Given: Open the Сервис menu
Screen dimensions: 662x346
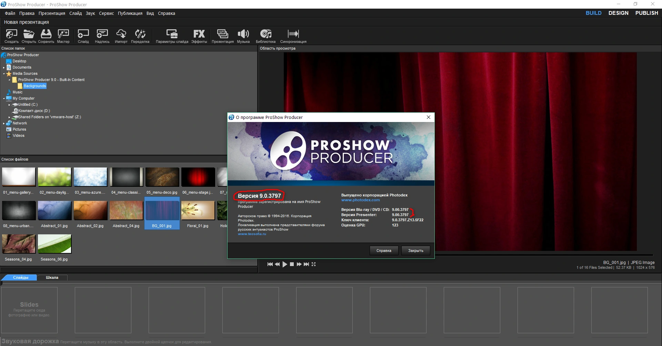Looking at the screenshot, I should tap(106, 13).
